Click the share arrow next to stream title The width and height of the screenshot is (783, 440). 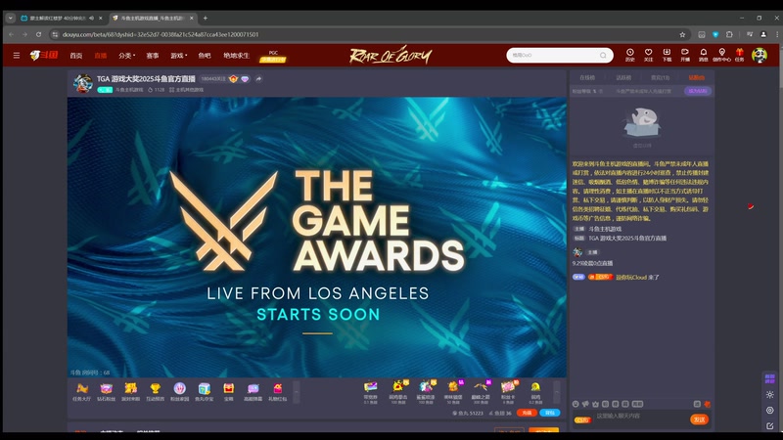point(258,79)
